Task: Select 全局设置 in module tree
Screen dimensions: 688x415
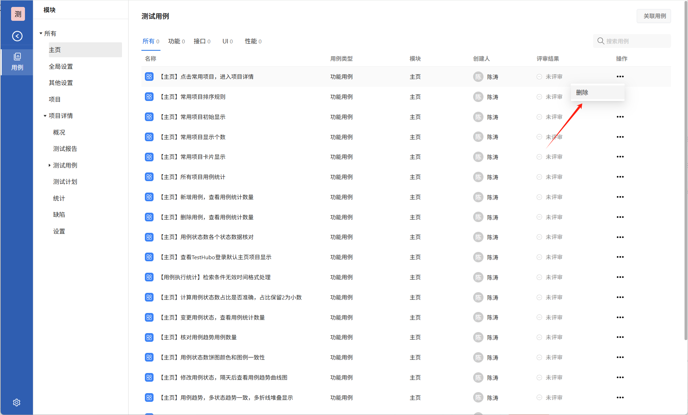Action: point(61,66)
